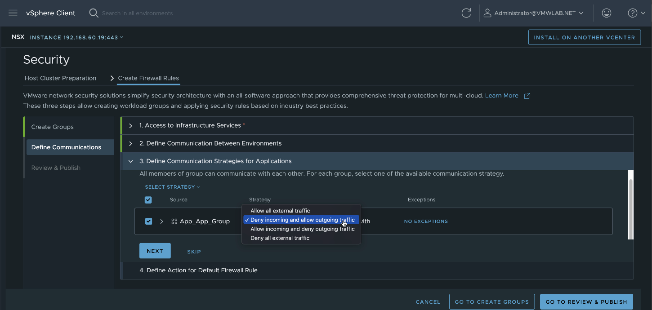652x310 pixels.
Task: Click the group icon next to App_App_Group
Action: tap(174, 221)
